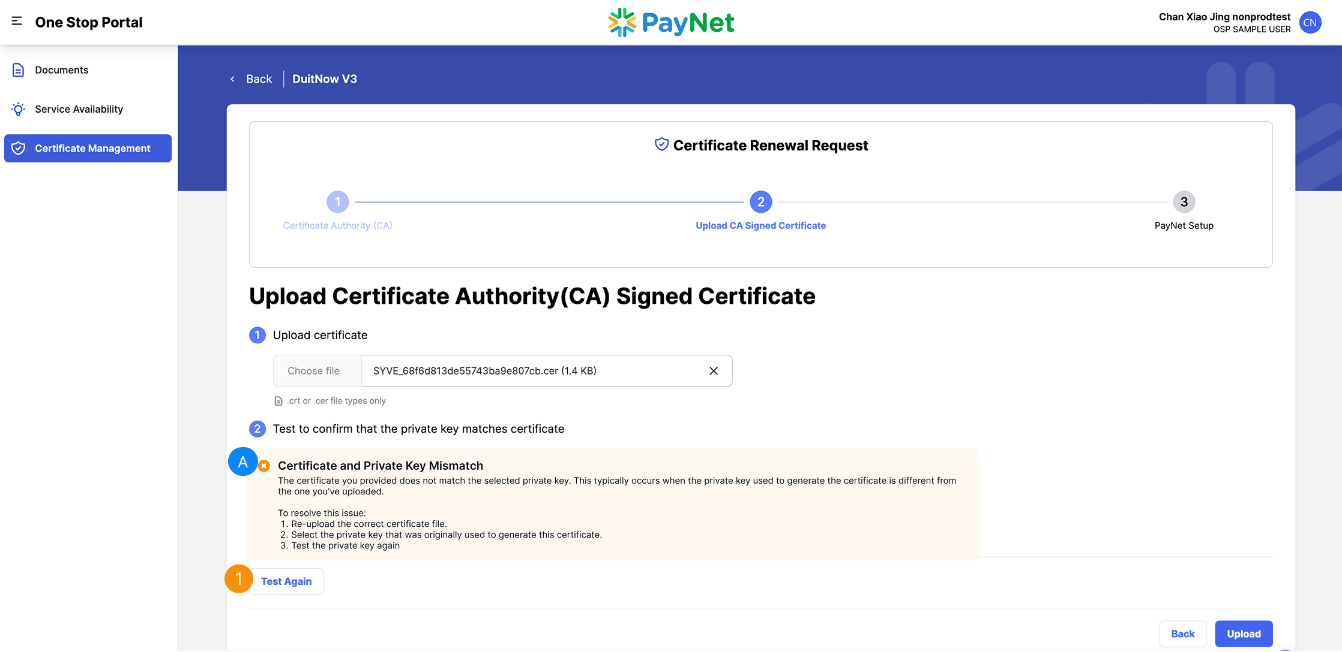Clear the uploaded SYVE certificate file
The height and width of the screenshot is (652, 1342).
click(x=714, y=371)
